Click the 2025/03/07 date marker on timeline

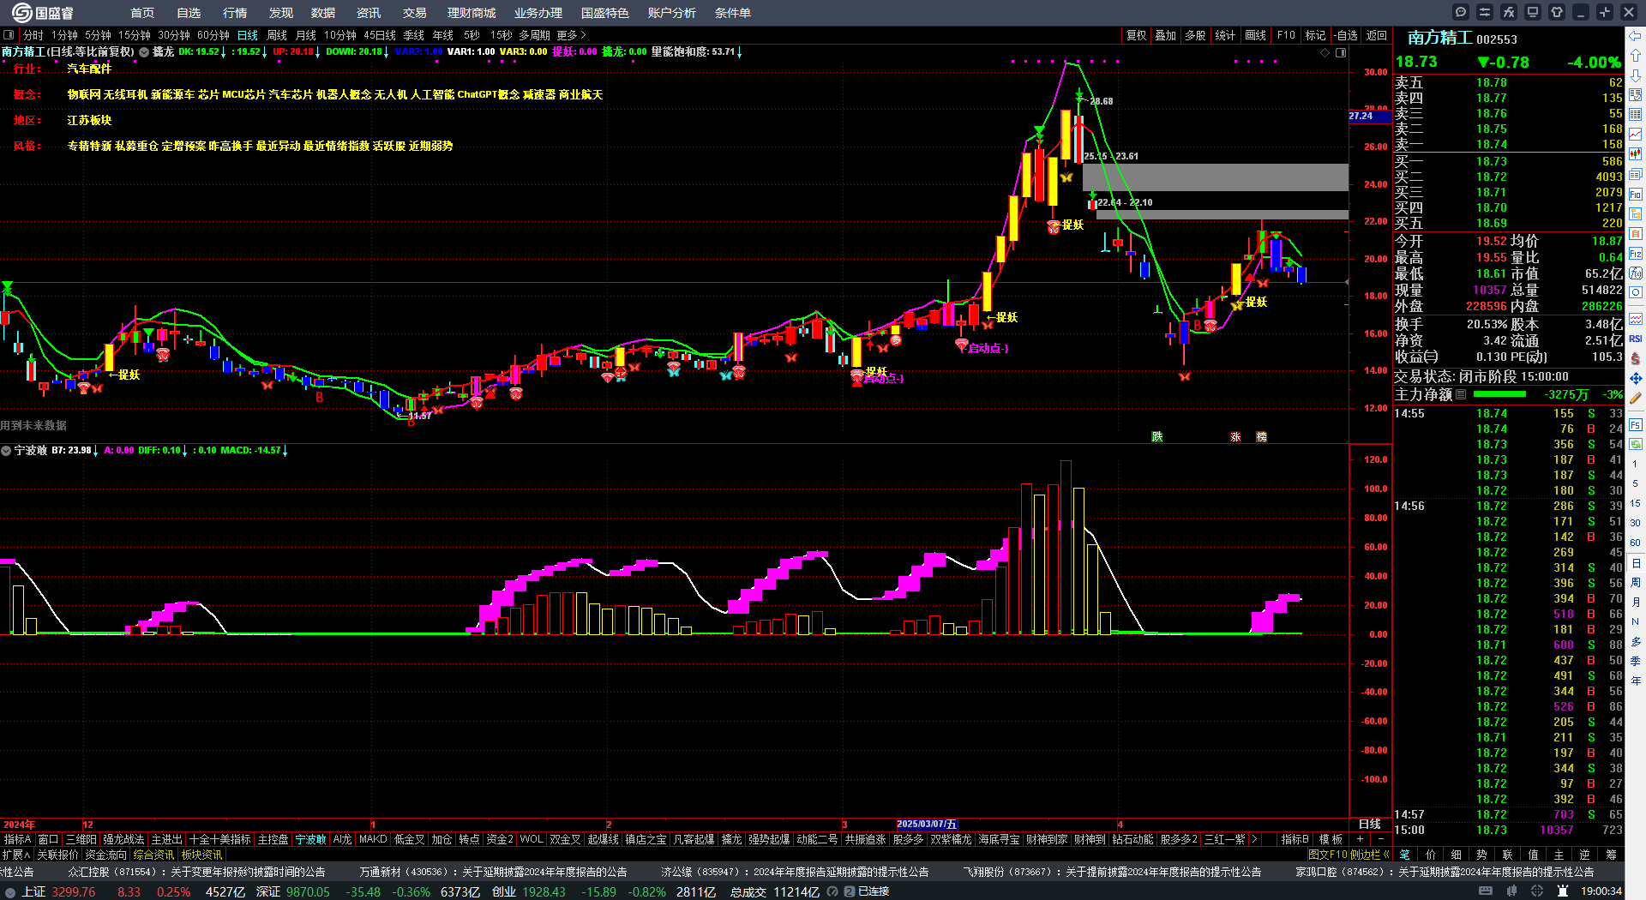pyautogui.click(x=927, y=824)
